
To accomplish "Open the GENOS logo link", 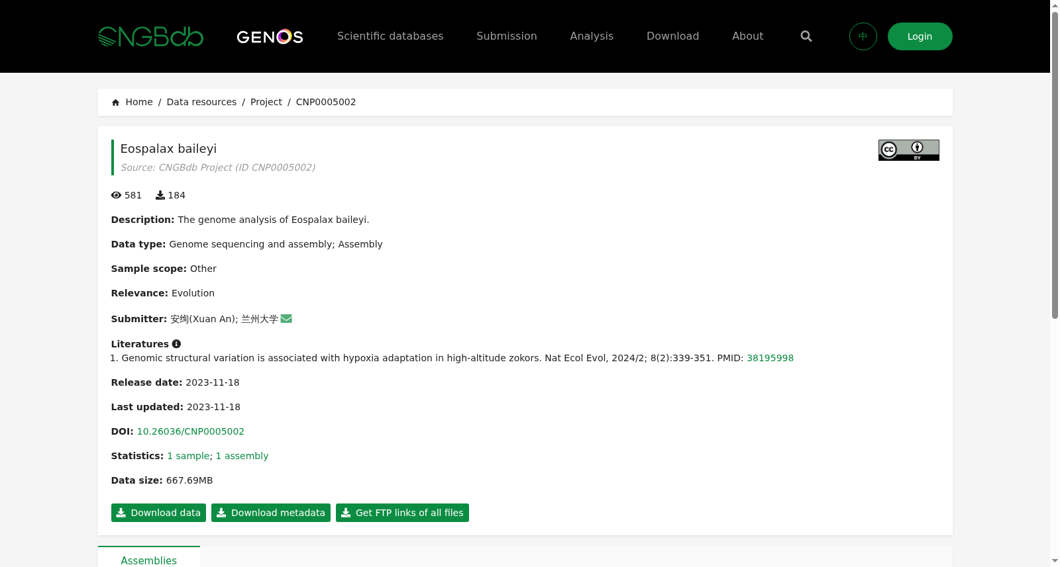I will (270, 36).
